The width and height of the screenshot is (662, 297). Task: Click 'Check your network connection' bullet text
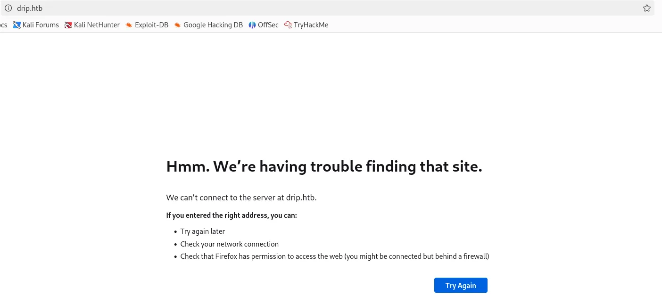tap(230, 244)
